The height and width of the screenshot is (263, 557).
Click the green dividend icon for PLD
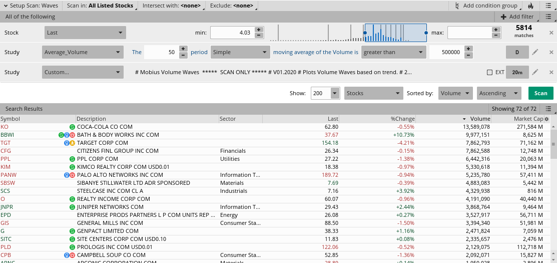pyautogui.click(x=72, y=247)
